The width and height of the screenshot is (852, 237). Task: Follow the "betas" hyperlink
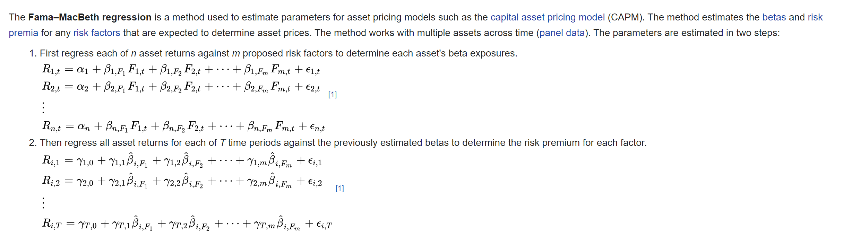tap(774, 17)
